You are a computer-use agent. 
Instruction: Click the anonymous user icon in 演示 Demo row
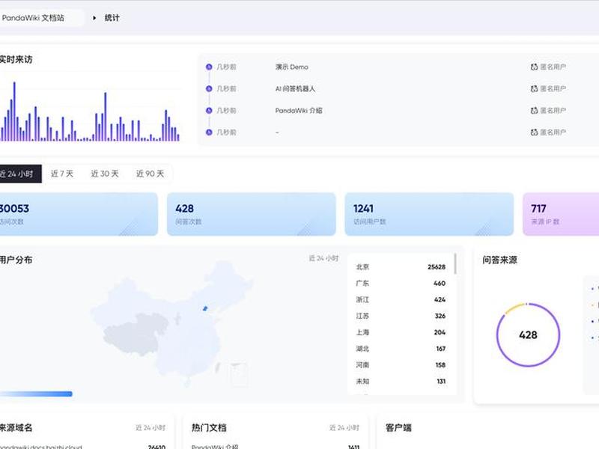click(x=534, y=67)
